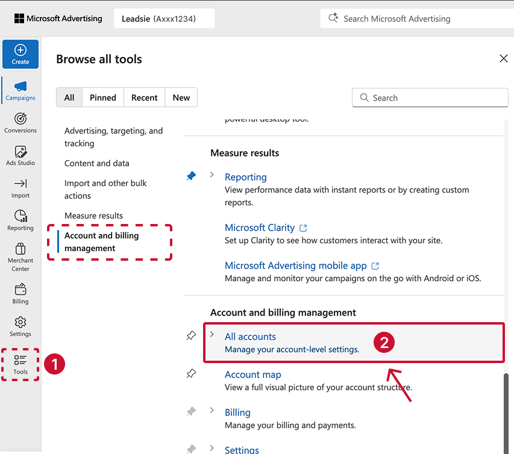Select the Recent tab
This screenshot has width=514, height=454.
[144, 97]
